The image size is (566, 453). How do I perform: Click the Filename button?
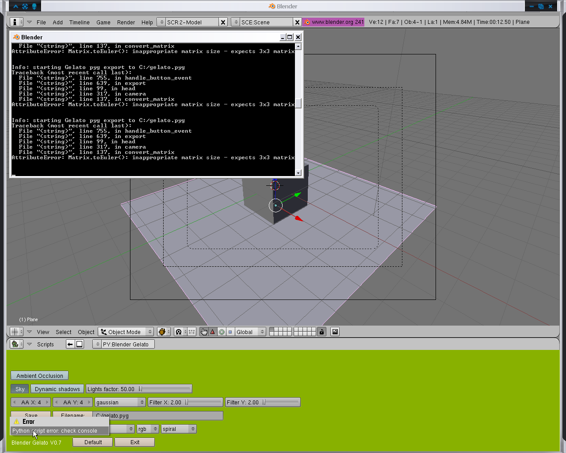click(73, 415)
